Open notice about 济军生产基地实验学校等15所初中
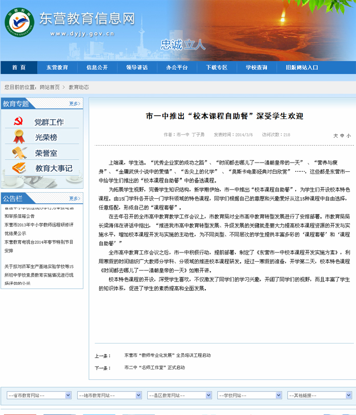 tap(39, 274)
